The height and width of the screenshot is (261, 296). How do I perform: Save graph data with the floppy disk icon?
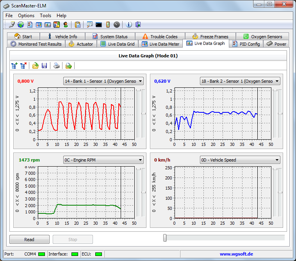(44, 66)
